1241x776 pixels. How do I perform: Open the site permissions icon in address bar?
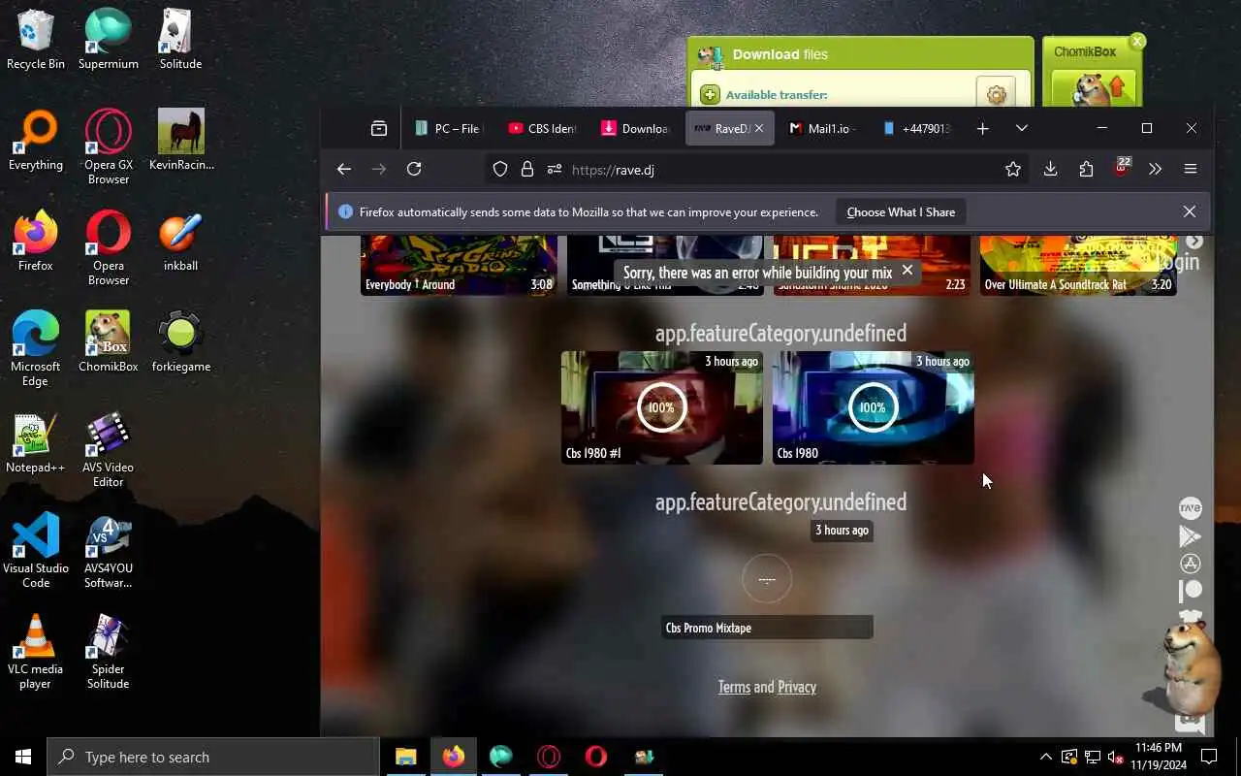[x=555, y=169]
